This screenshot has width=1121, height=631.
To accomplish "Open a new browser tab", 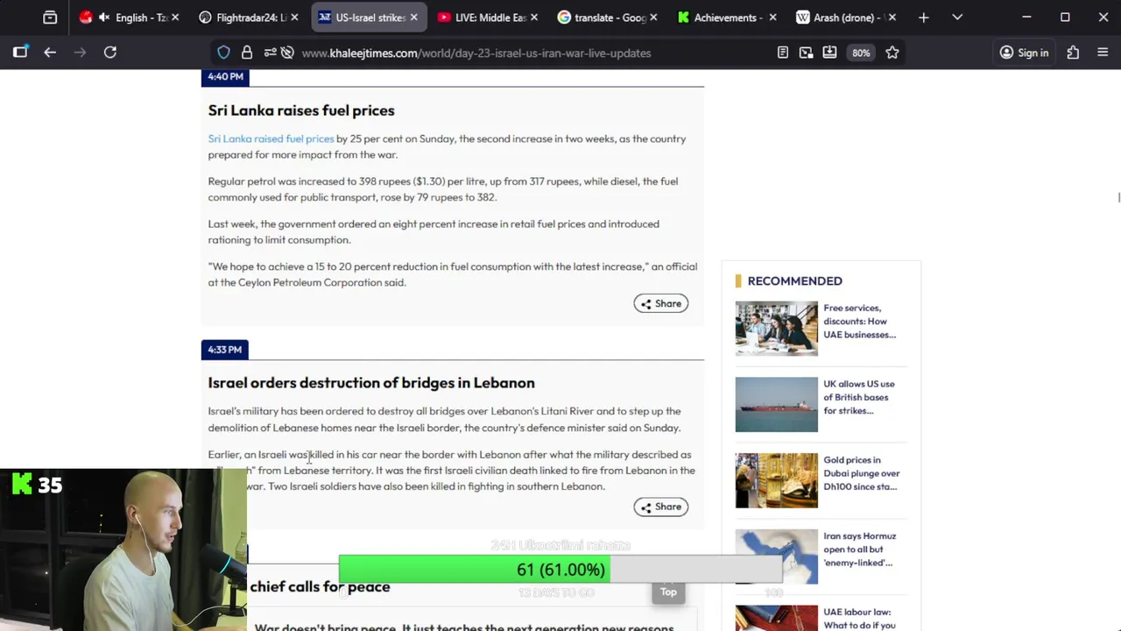I will pos(923,18).
